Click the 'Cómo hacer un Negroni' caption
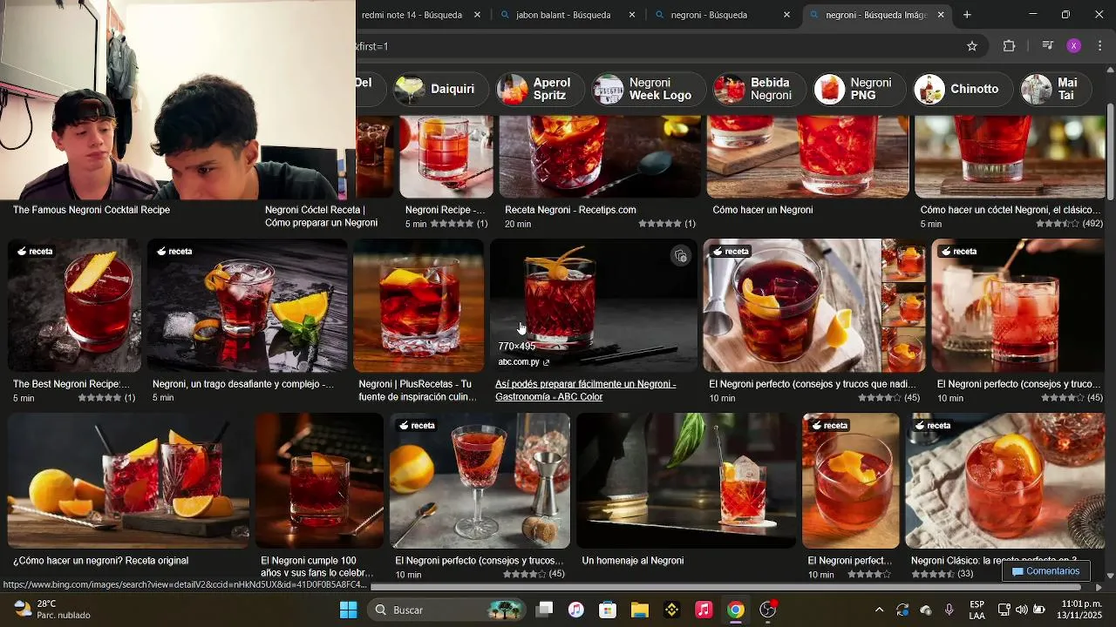Image resolution: width=1116 pixels, height=627 pixels. (762, 210)
